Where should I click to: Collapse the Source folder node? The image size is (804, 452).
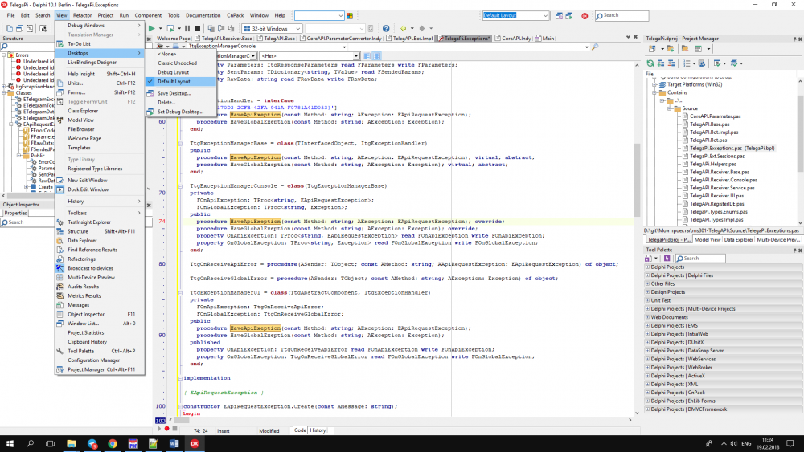[x=670, y=108]
